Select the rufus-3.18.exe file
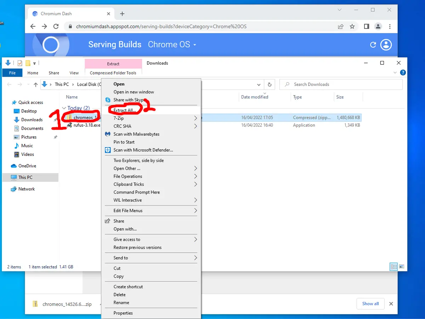The image size is (425, 319). (x=87, y=125)
